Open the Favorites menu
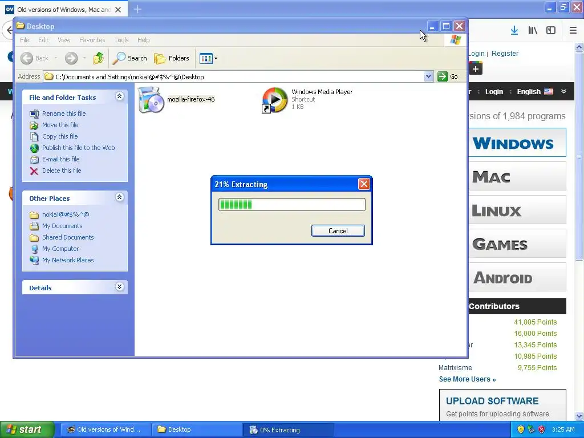This screenshot has height=438, width=584. (x=92, y=40)
